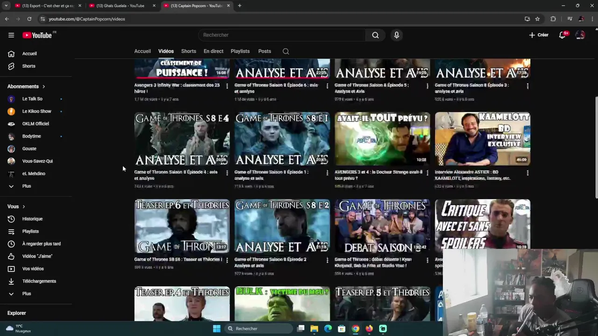Open the channel Playlists tab
The width and height of the screenshot is (598, 336).
tap(240, 51)
